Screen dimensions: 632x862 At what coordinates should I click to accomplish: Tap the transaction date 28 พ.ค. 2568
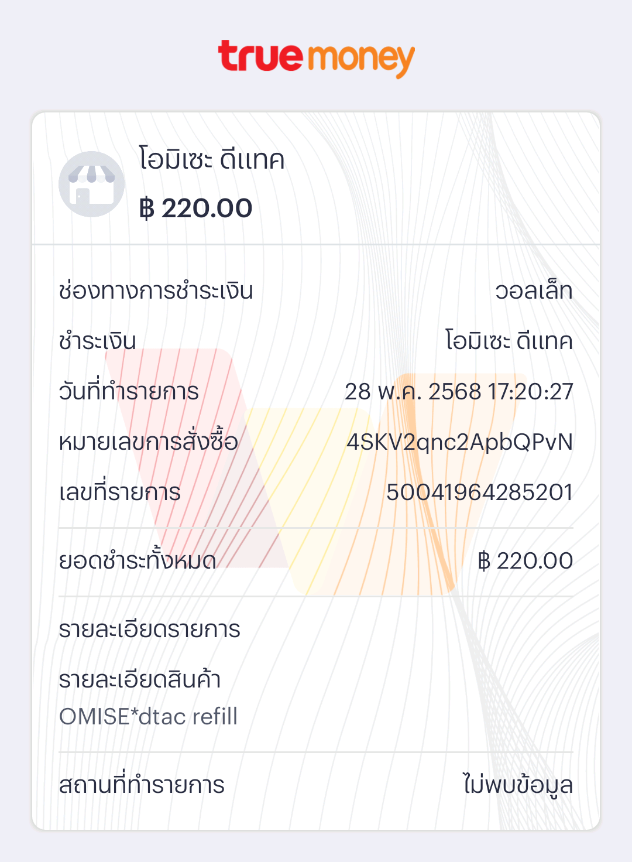coord(413,392)
